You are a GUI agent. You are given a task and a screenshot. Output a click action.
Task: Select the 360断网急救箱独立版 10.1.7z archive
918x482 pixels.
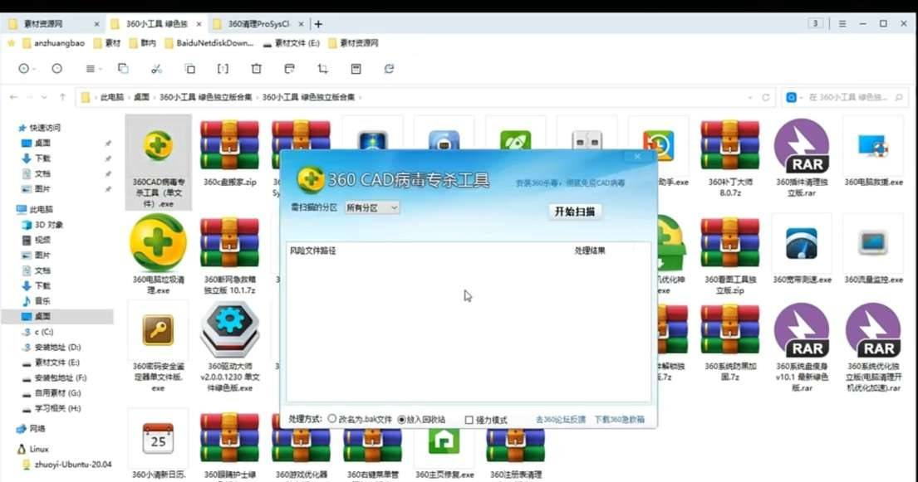(229, 255)
